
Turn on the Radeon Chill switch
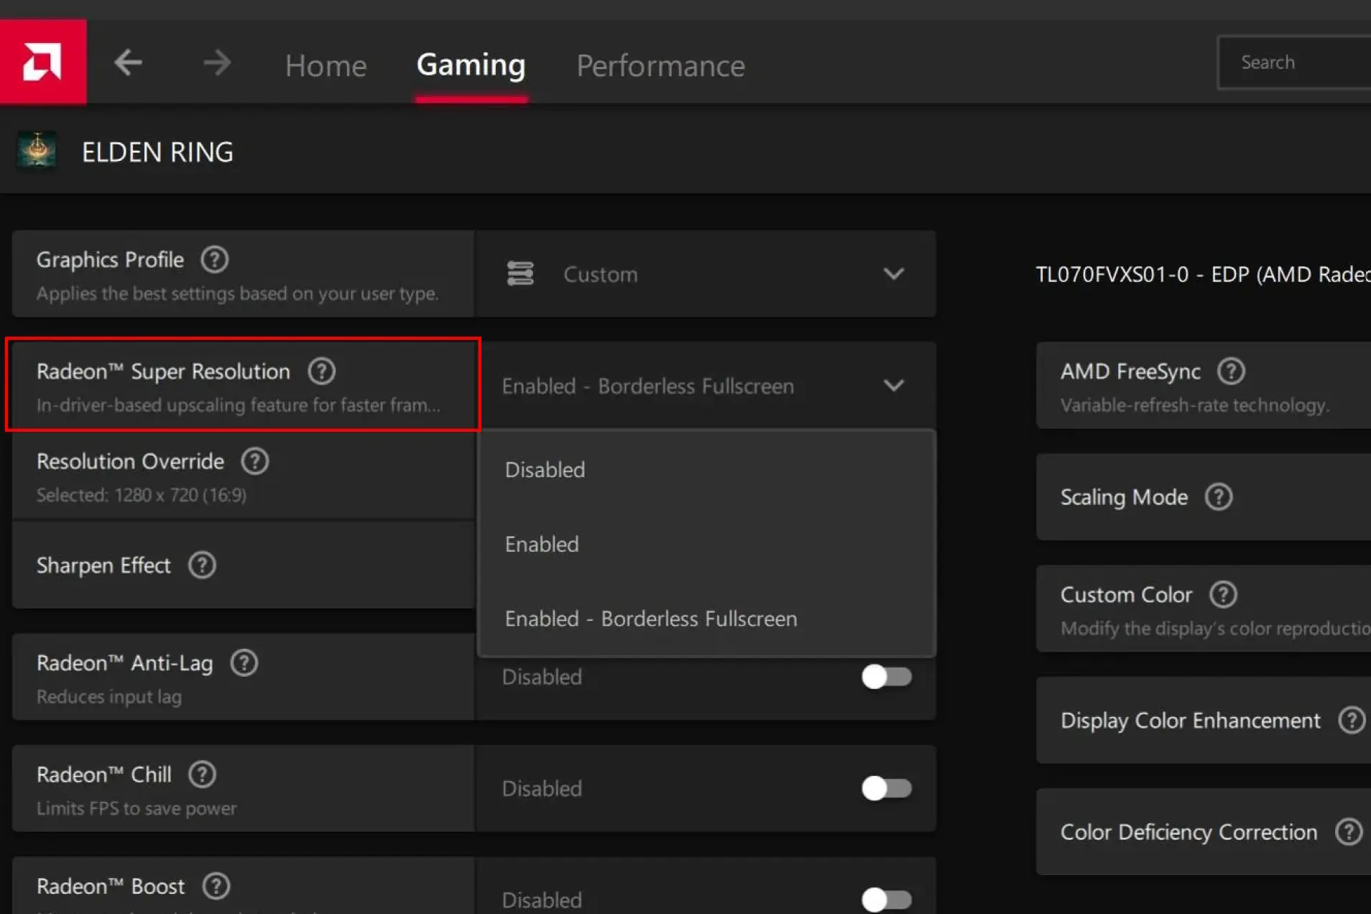(886, 788)
